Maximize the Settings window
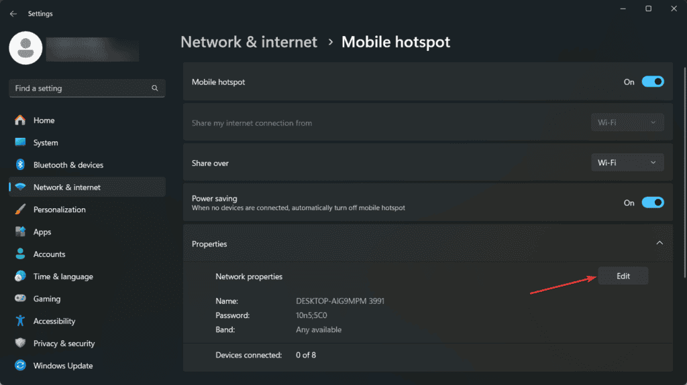 point(649,9)
